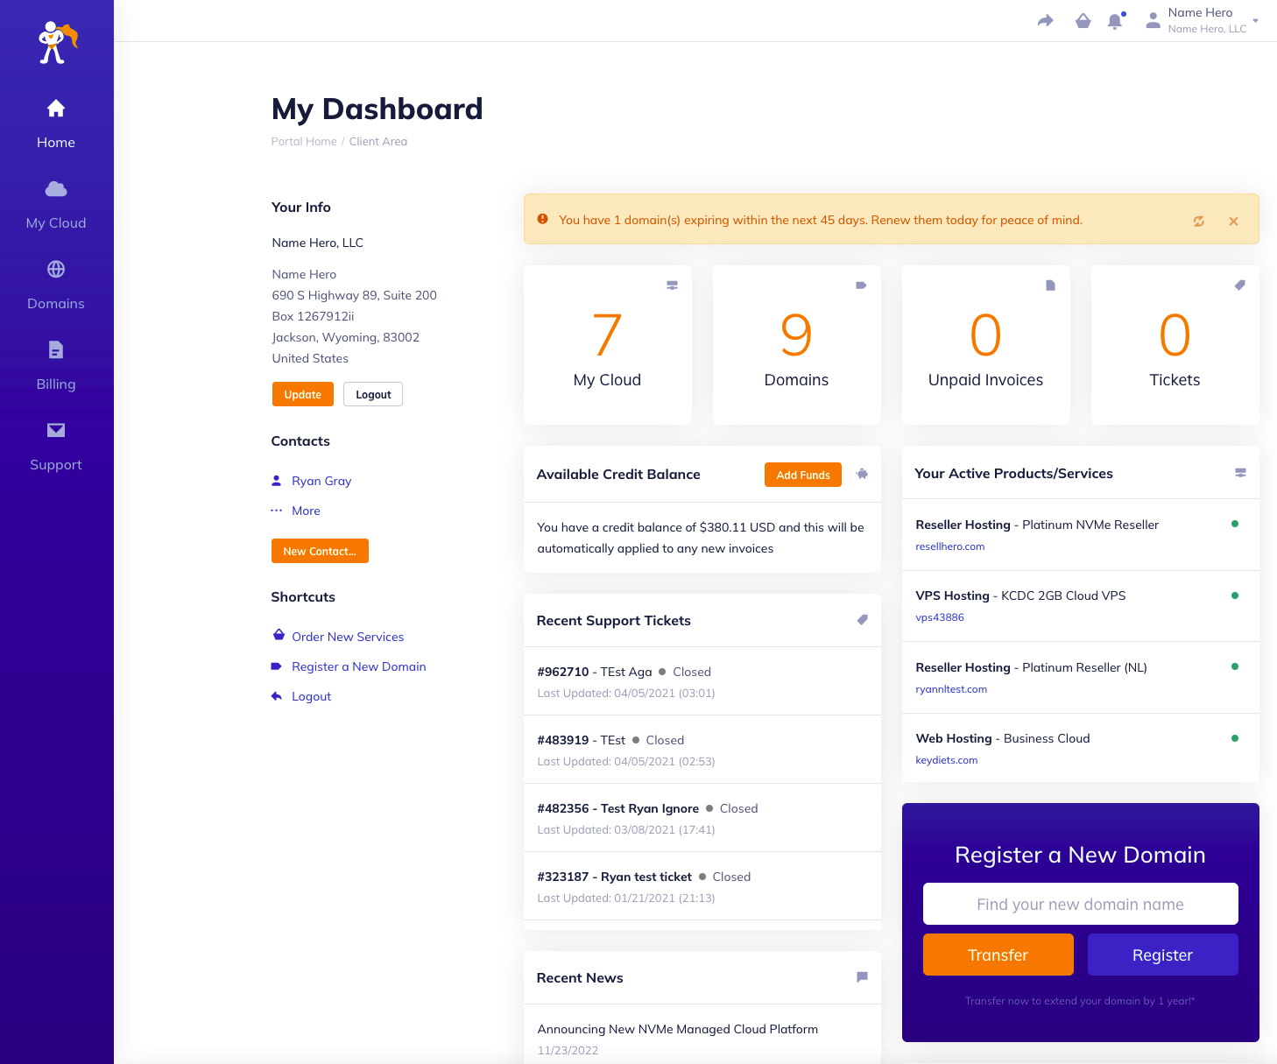Click the document icon on Unpaid Invoices card

tap(1050, 285)
